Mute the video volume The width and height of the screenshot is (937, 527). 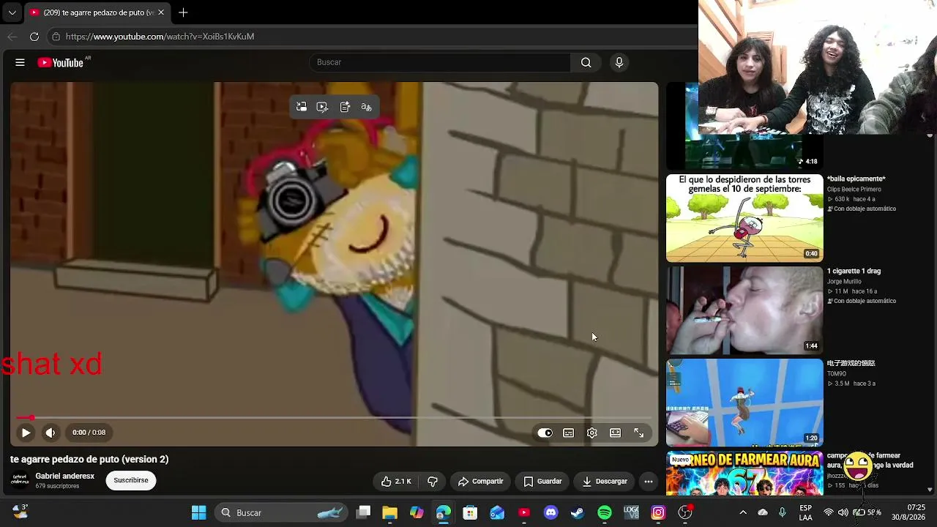[x=50, y=433]
